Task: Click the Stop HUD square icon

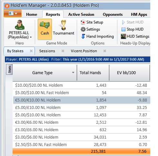Action: (x=123, y=29)
